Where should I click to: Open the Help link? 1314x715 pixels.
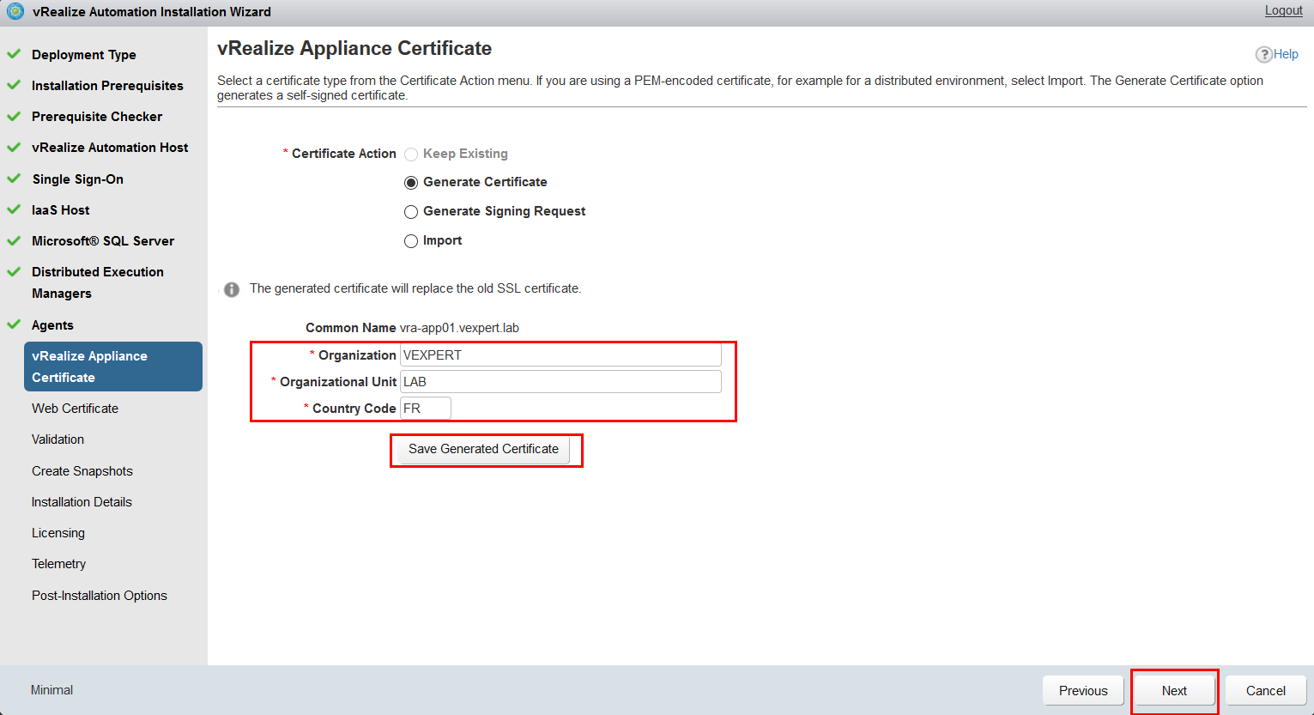point(1286,54)
